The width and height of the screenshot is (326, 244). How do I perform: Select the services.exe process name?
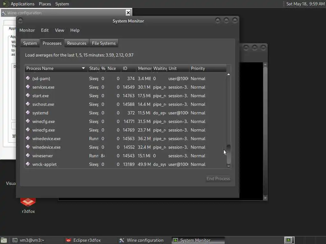click(43, 87)
